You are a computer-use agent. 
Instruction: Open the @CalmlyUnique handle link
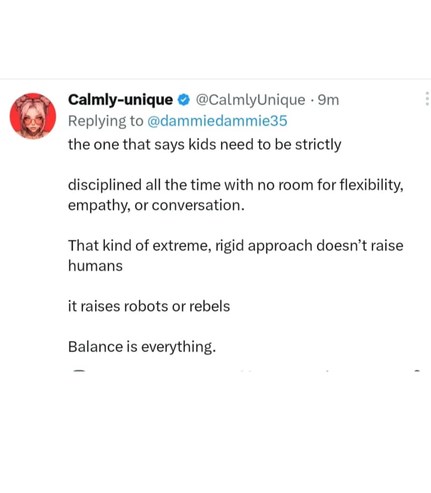(250, 100)
